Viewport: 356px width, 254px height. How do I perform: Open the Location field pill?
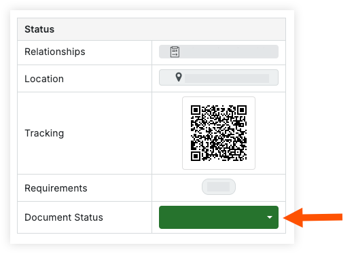[219, 77]
